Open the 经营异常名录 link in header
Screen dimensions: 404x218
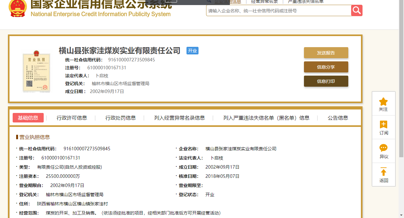pos(264,2)
